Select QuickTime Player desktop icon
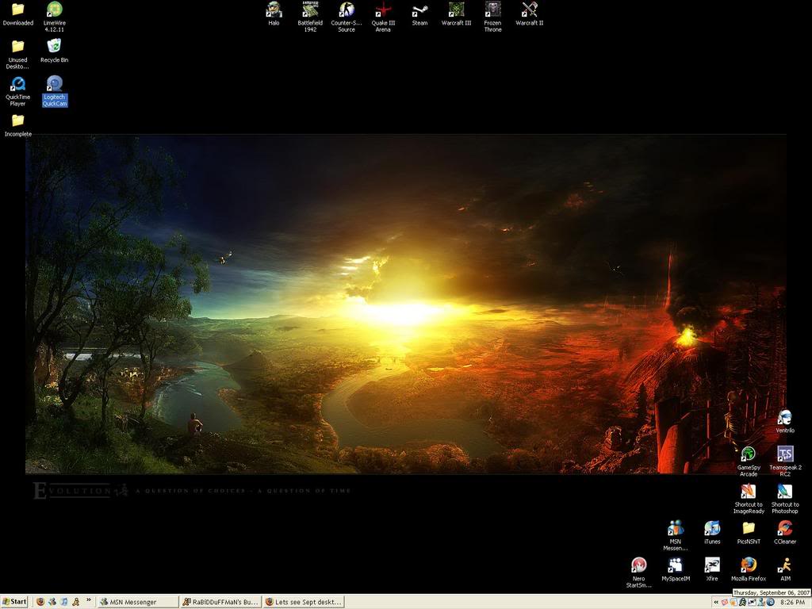 (x=17, y=92)
